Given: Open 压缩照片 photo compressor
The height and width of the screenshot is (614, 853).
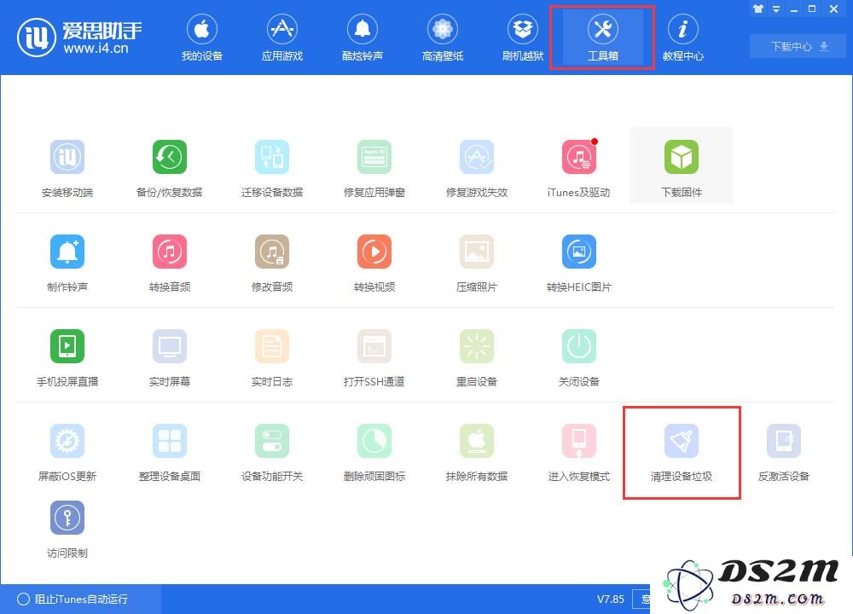Looking at the screenshot, I should coord(477,264).
